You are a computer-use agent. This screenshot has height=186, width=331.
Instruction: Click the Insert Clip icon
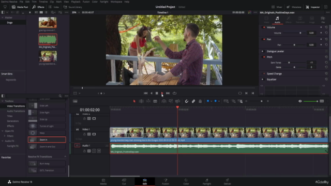tap(164, 101)
